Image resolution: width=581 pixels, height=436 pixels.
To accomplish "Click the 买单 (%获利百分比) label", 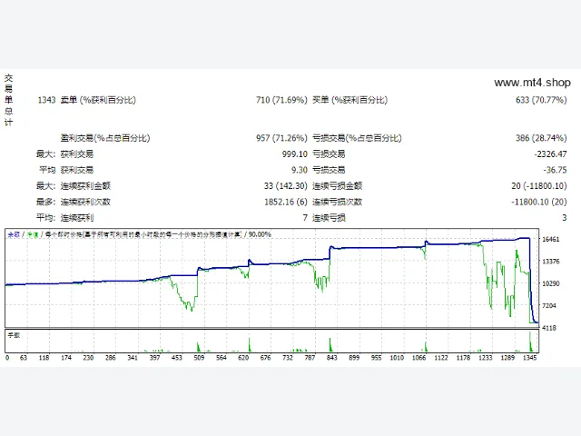I will [350, 100].
